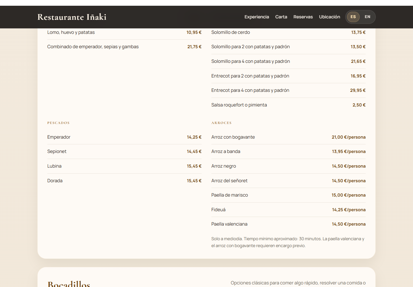Select 'Arroz con bogavante'

233,137
